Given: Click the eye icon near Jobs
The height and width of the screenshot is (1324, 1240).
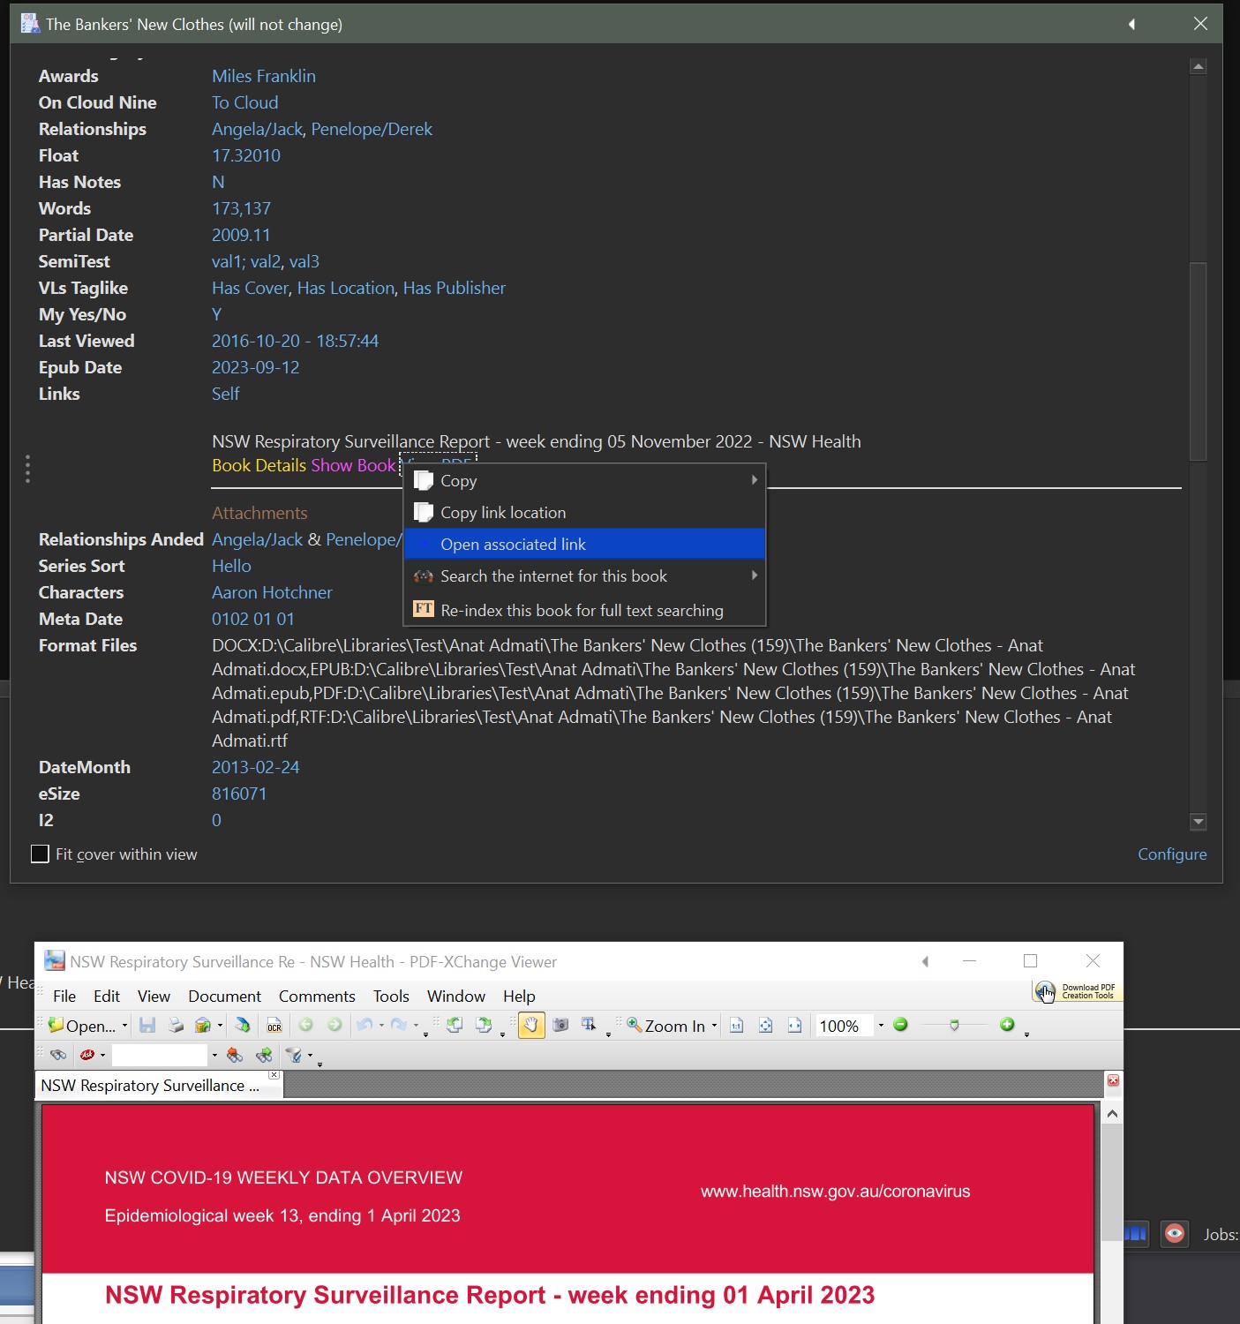Looking at the screenshot, I should pos(1175,1233).
